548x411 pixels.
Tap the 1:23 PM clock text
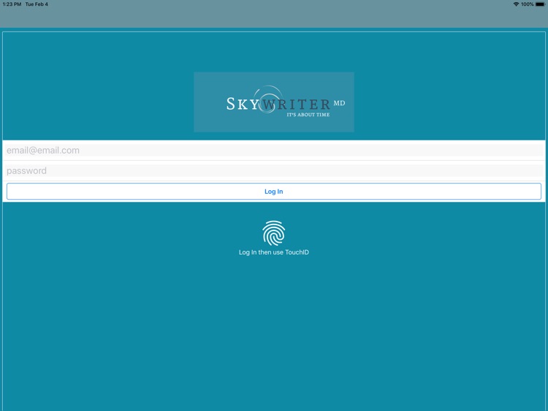tap(12, 4)
